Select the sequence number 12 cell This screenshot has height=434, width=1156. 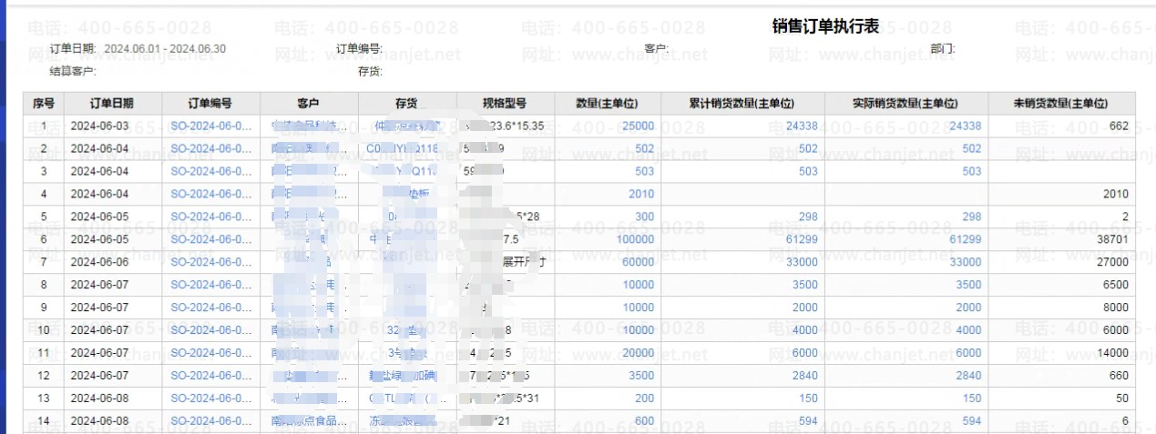pyautogui.click(x=44, y=376)
